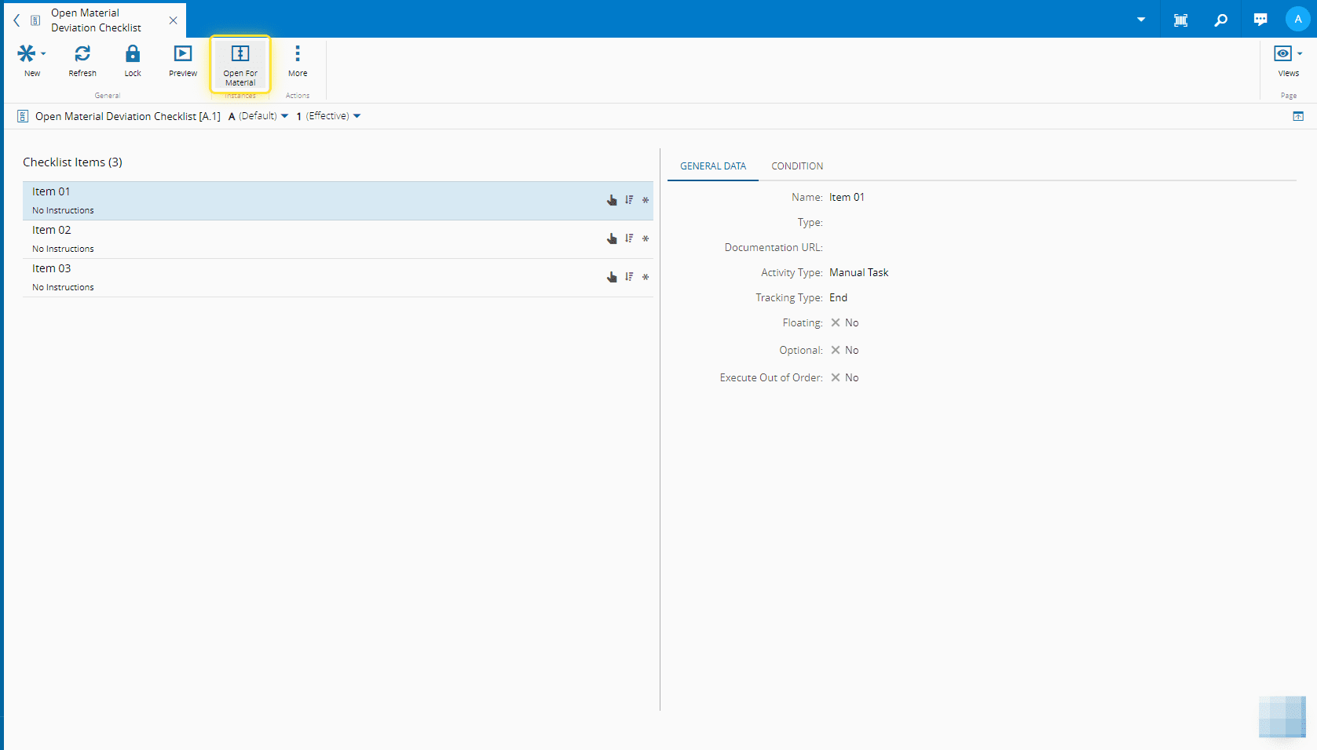Open the Preview tool
The image size is (1317, 750).
tap(183, 54)
